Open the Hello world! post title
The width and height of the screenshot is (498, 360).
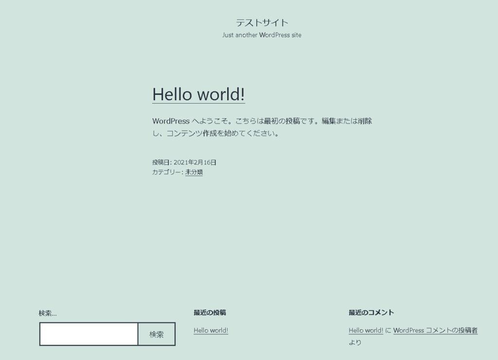click(x=198, y=94)
